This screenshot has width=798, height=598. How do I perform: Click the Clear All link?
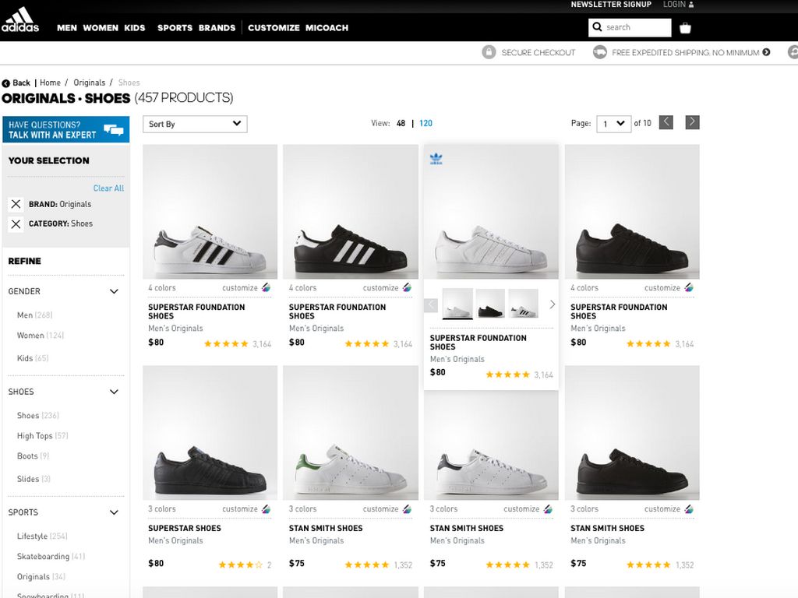(x=108, y=188)
